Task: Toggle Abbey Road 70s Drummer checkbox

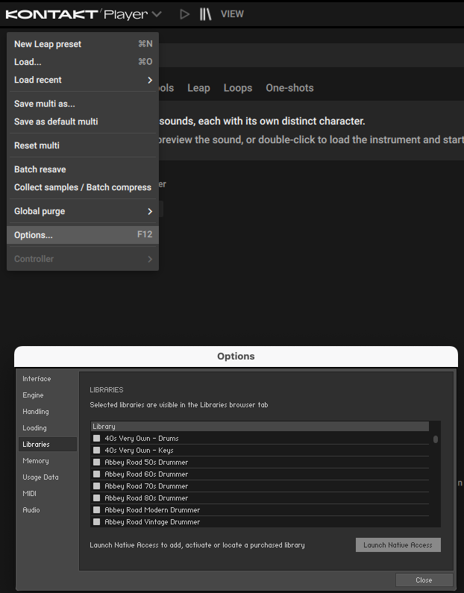Action: (96, 486)
